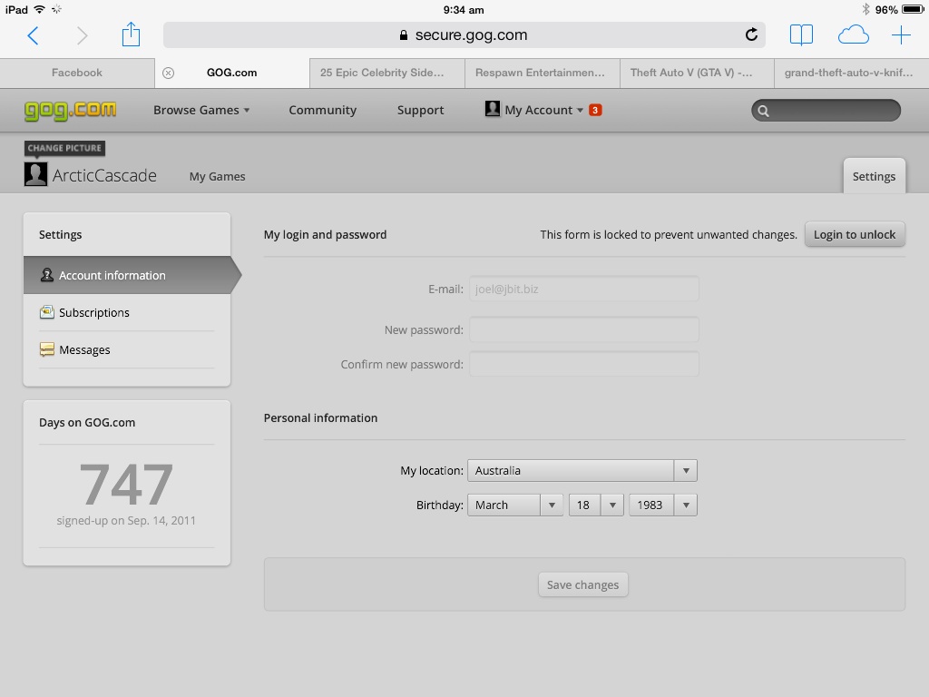Click the E-mail input field
Image resolution: width=929 pixels, height=697 pixels.
coord(584,290)
